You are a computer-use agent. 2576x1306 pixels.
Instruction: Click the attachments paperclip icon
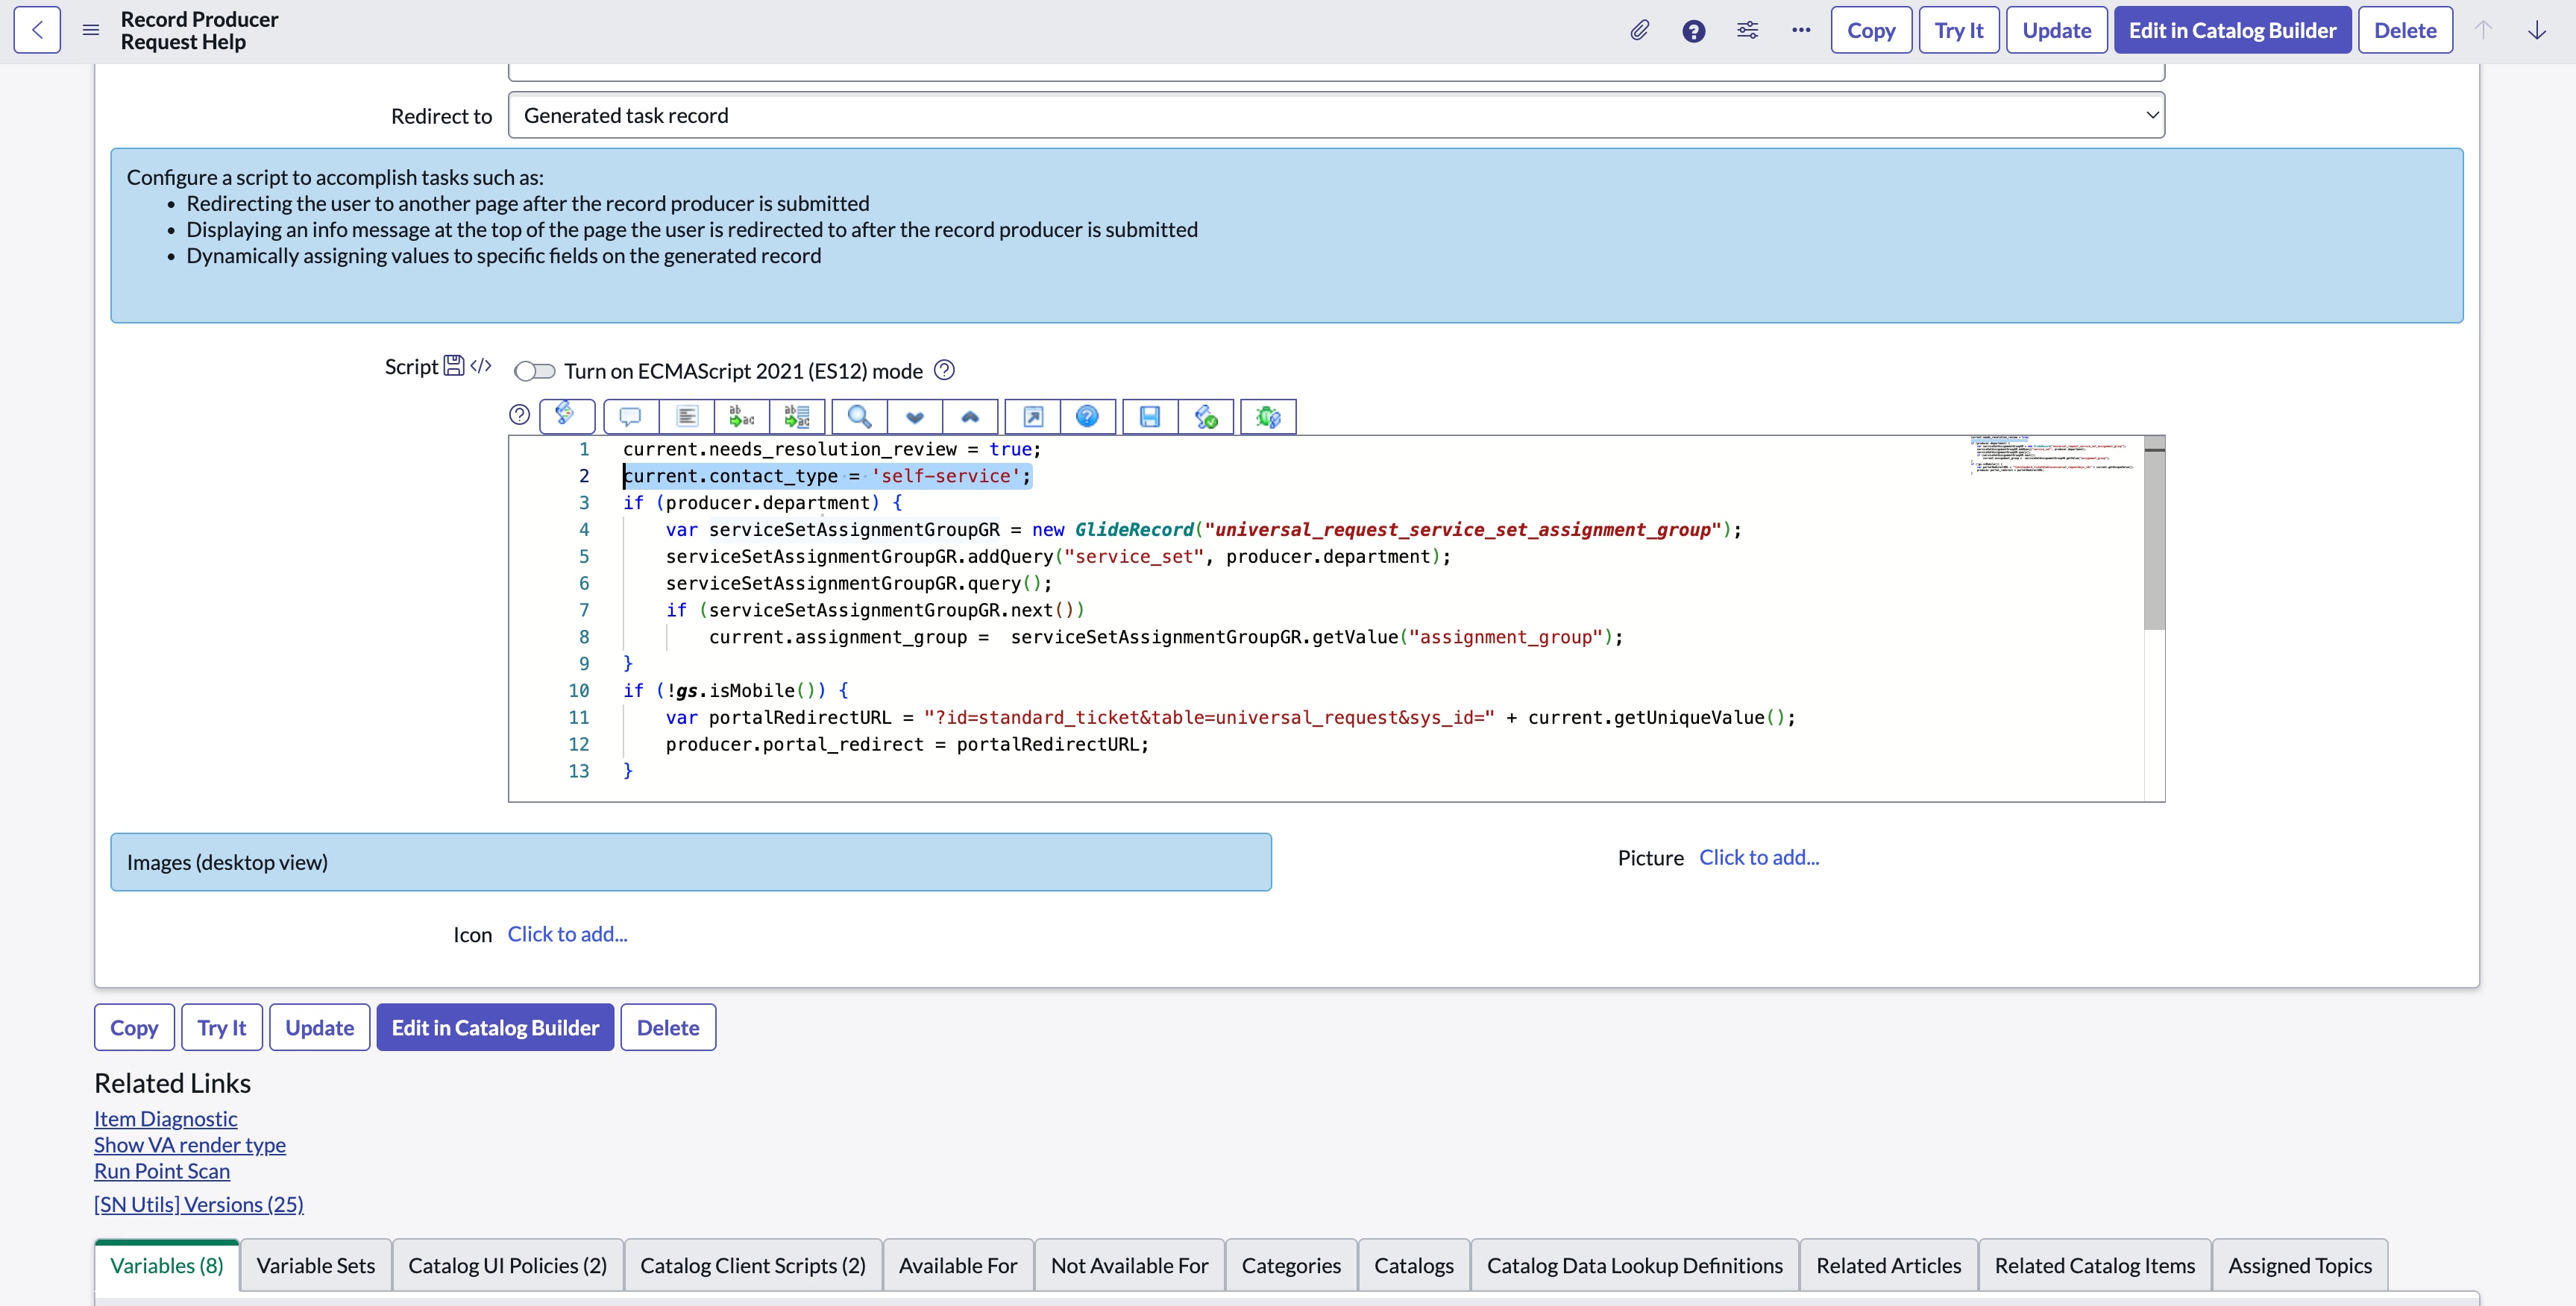[1639, 30]
